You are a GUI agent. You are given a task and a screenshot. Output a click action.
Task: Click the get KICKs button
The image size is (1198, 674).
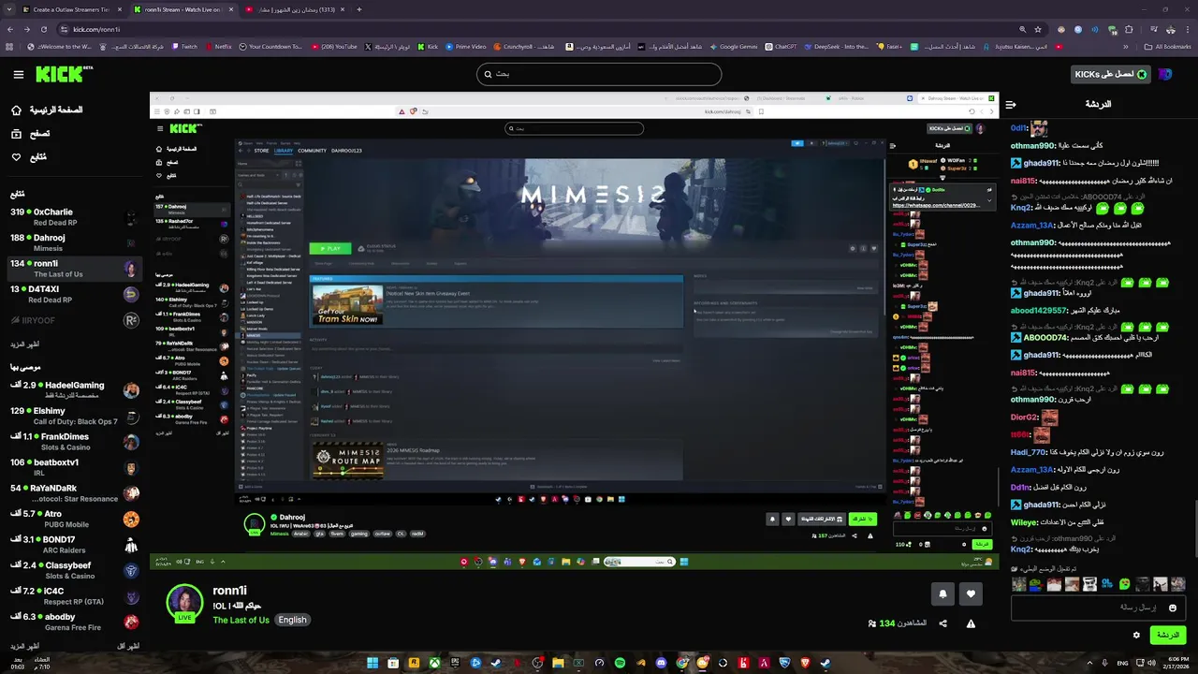tap(1112, 74)
